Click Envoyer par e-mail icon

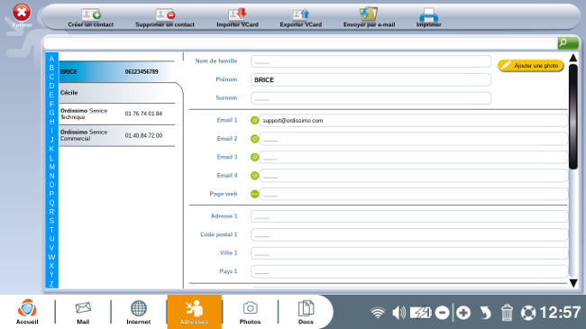pos(369,14)
